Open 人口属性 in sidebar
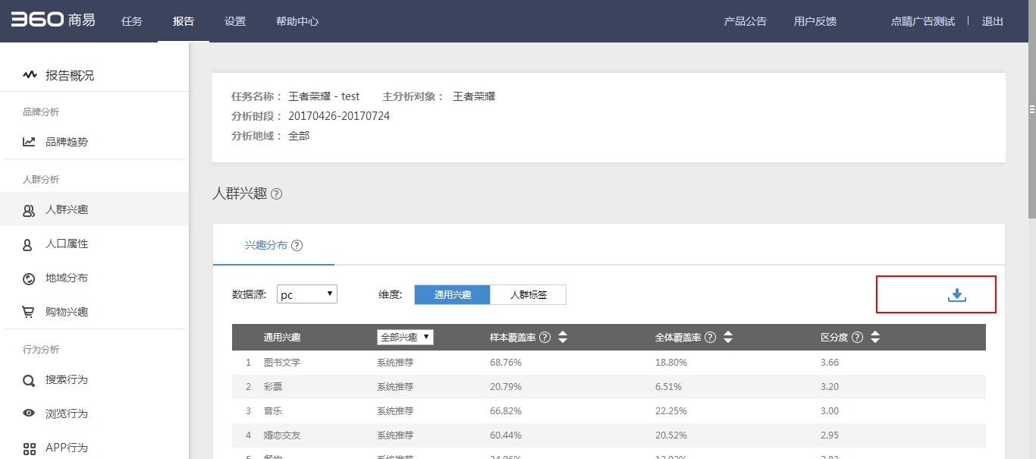The width and height of the screenshot is (1036, 459). (x=67, y=244)
